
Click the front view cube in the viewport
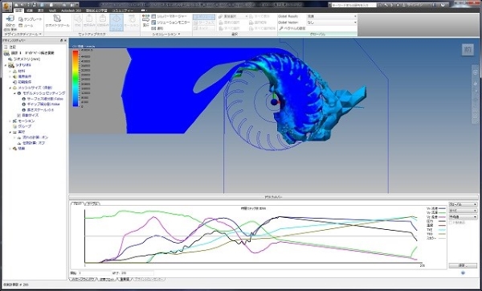(468, 50)
